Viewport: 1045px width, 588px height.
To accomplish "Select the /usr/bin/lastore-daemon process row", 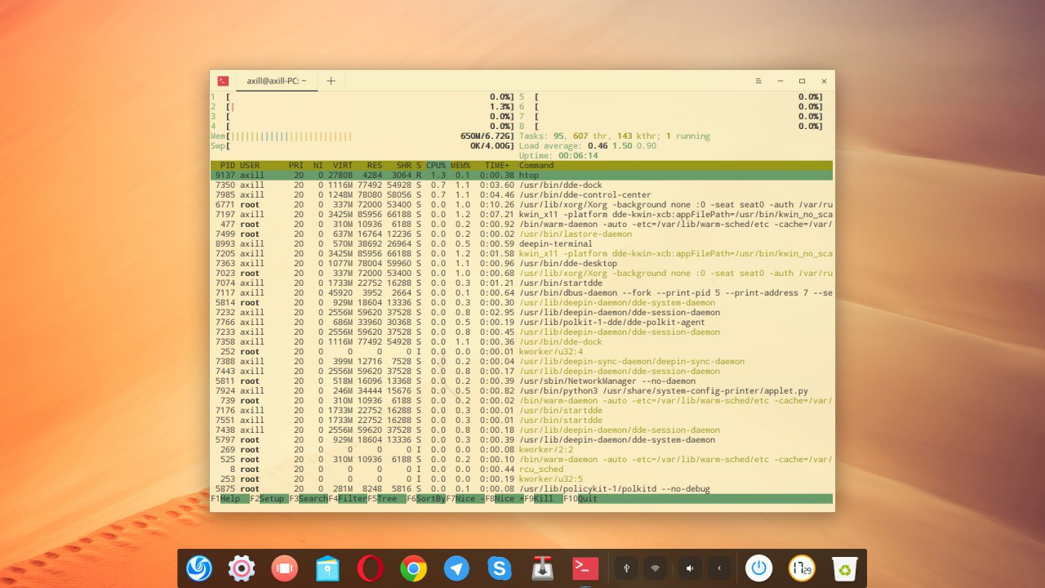I will [x=522, y=234].
